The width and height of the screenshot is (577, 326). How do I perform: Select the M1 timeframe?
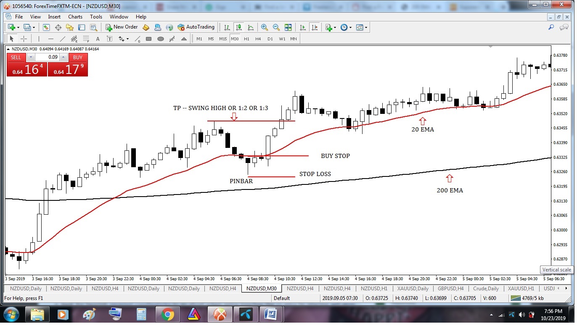(x=199, y=39)
